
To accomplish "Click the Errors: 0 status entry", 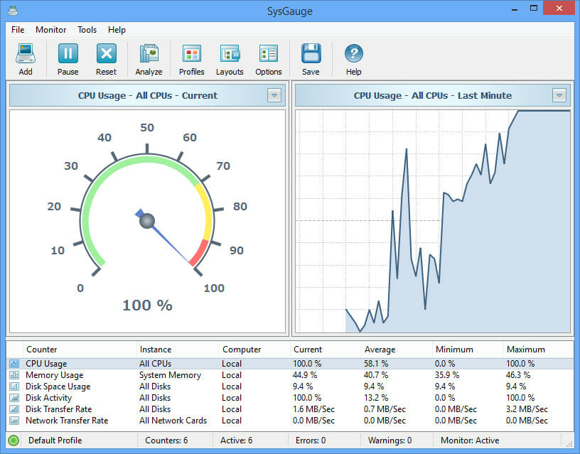I will click(311, 441).
